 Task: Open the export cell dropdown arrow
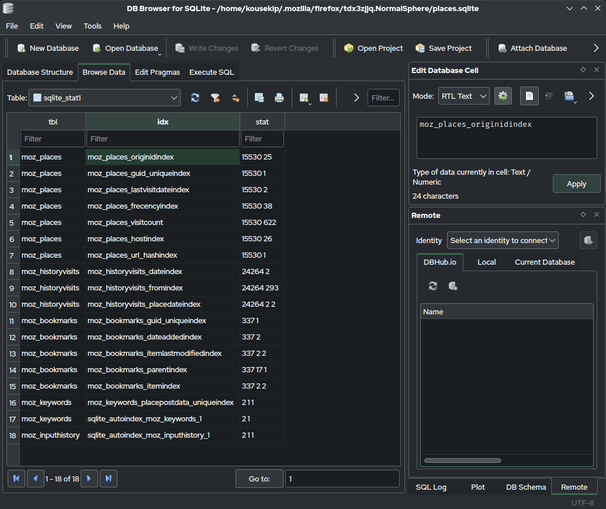575,102
